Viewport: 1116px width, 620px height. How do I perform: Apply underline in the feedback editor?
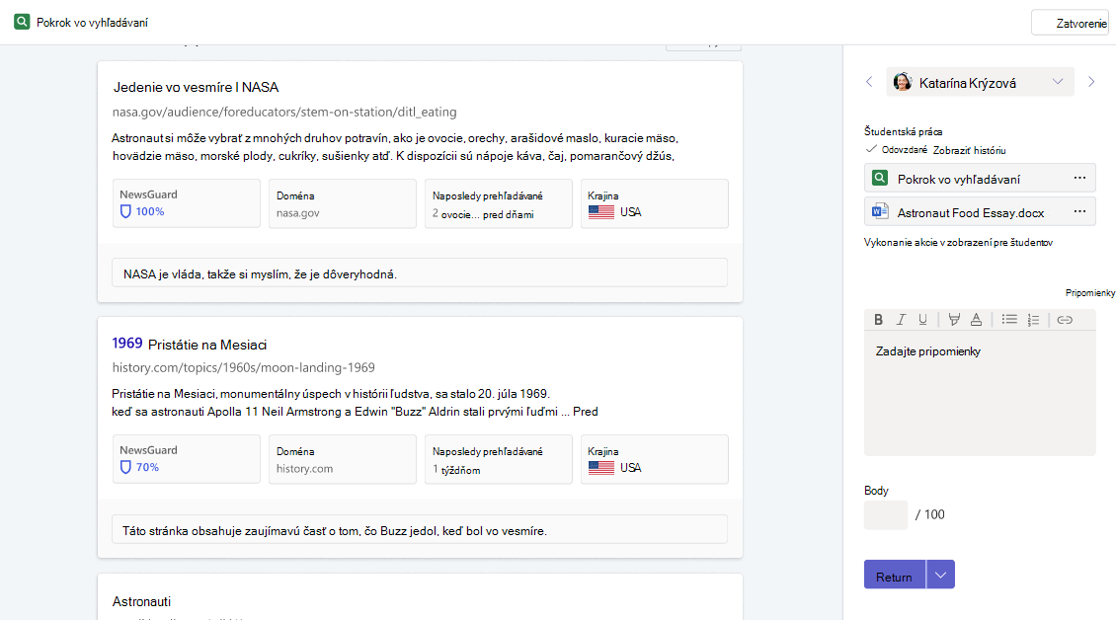point(922,320)
